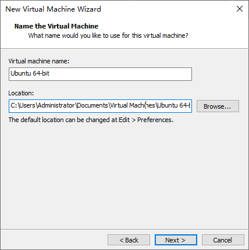Return to previous step with Back
This screenshot has height=250, width=249.
click(129, 240)
